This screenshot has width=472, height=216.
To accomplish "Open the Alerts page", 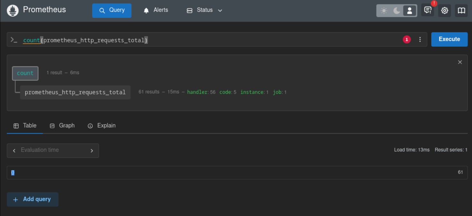I will [156, 10].
